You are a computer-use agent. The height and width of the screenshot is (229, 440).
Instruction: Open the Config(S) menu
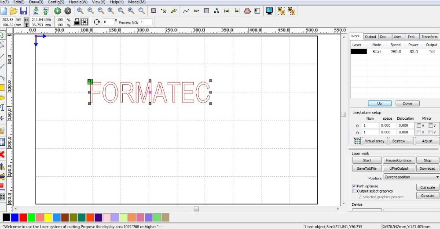[56, 2]
